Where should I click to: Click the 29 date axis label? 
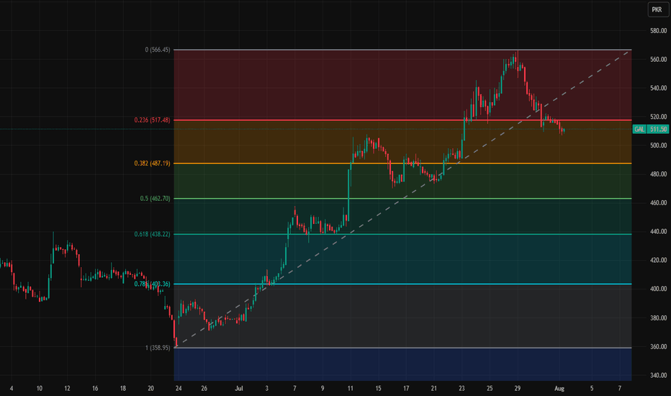pyautogui.click(x=518, y=388)
